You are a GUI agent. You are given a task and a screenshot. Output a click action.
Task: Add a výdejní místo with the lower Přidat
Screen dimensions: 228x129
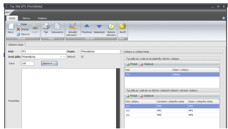[x=132, y=96]
